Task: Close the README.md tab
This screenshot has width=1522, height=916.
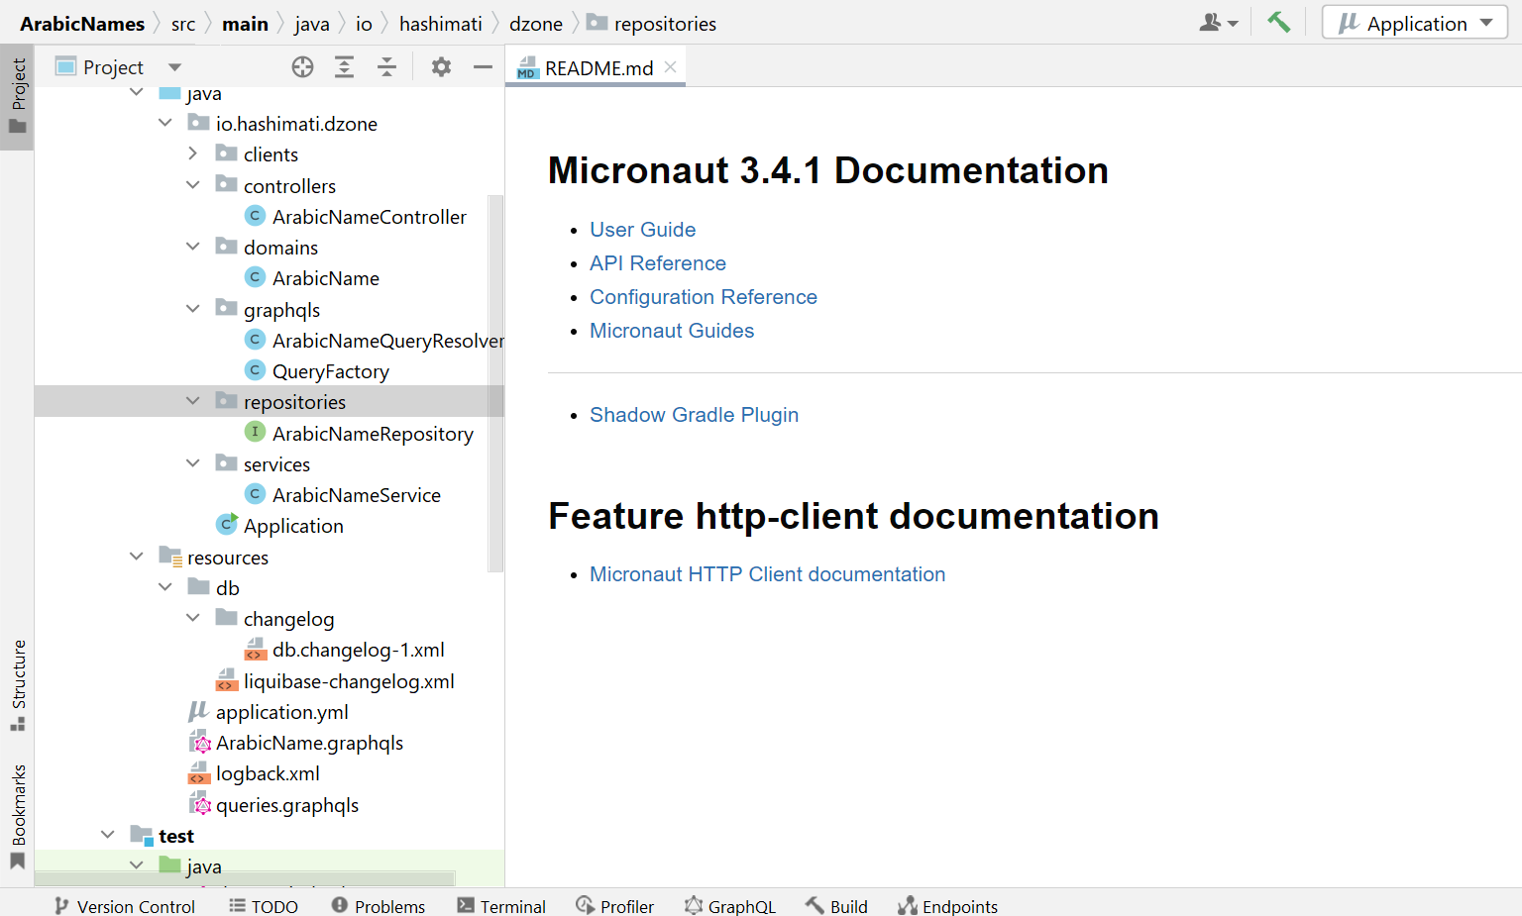Action: [x=671, y=66]
